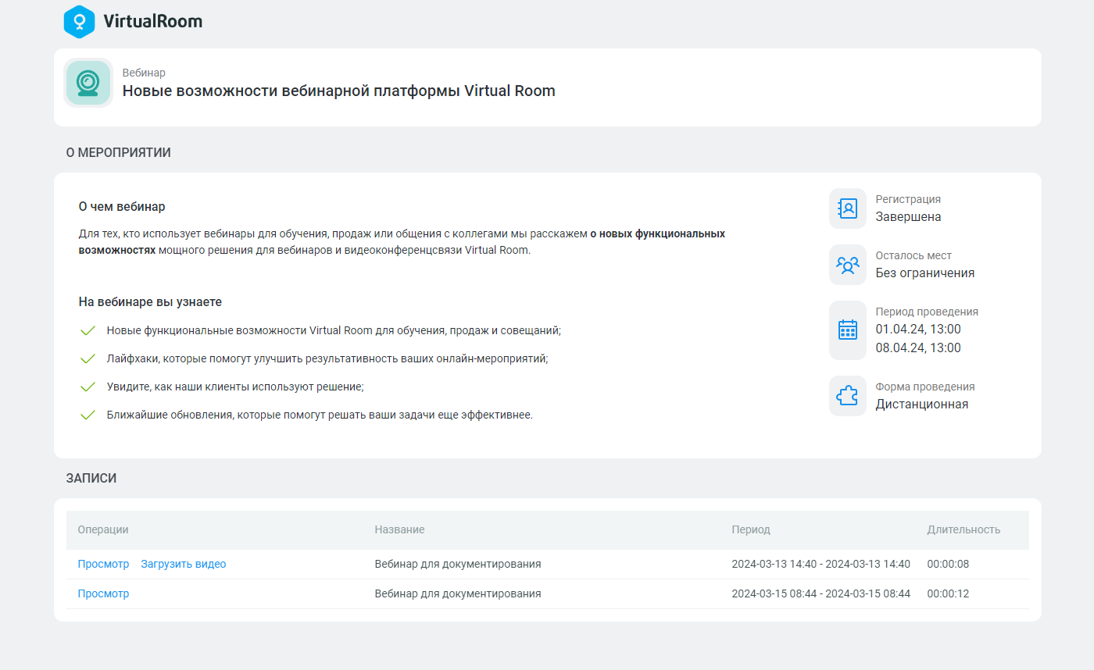Click checkmark beside 'Лайфхаки' list item
Image resolution: width=1094 pixels, height=670 pixels.
click(88, 358)
